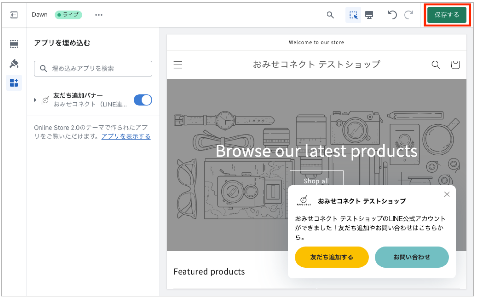Close the LINE friend popup
This screenshot has height=300, width=477.
(x=447, y=194)
